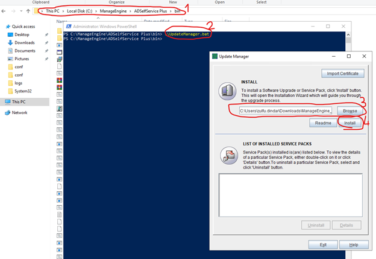Screen dimensions: 376x259
Task: Click the computer icon beside INSTALL heading
Action: pyautogui.click(x=227, y=91)
